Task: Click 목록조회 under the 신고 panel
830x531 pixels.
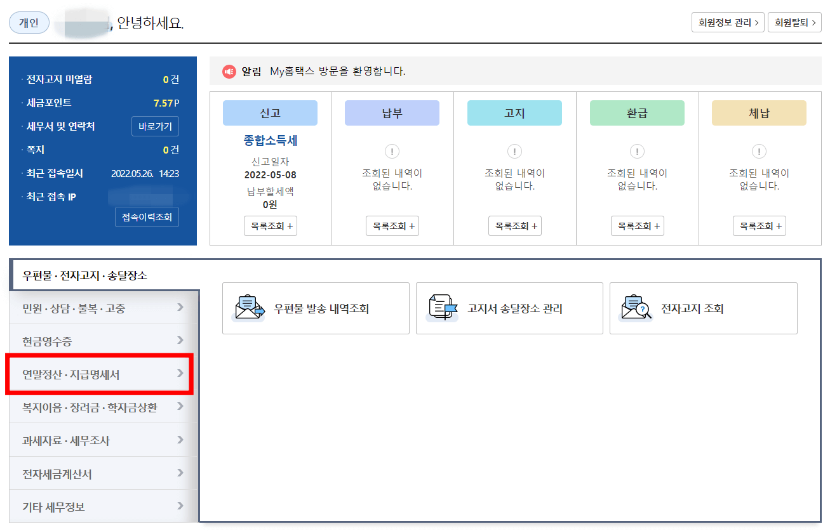Action: tap(270, 225)
